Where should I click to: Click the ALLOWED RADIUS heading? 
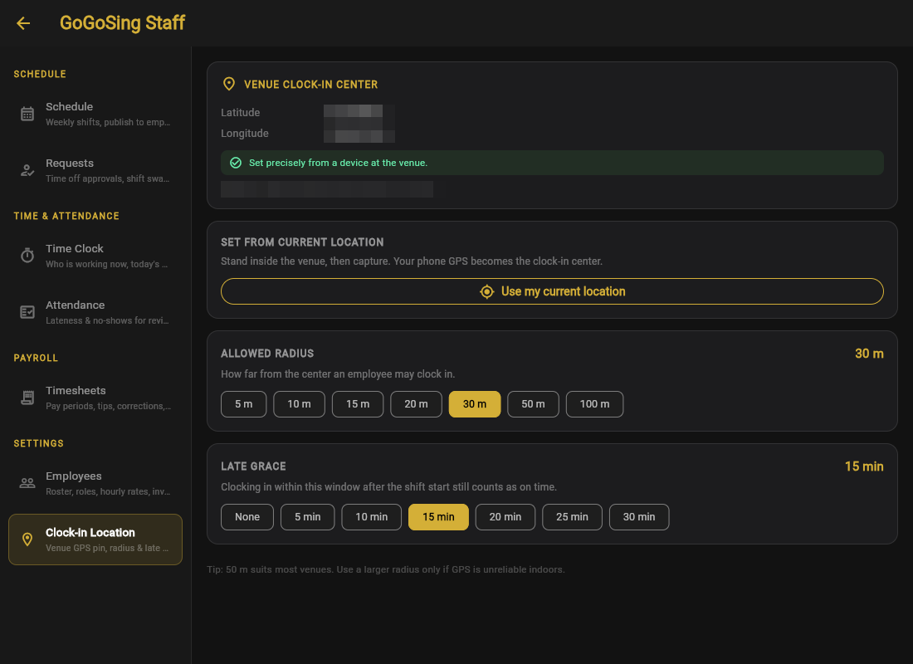pyautogui.click(x=267, y=354)
